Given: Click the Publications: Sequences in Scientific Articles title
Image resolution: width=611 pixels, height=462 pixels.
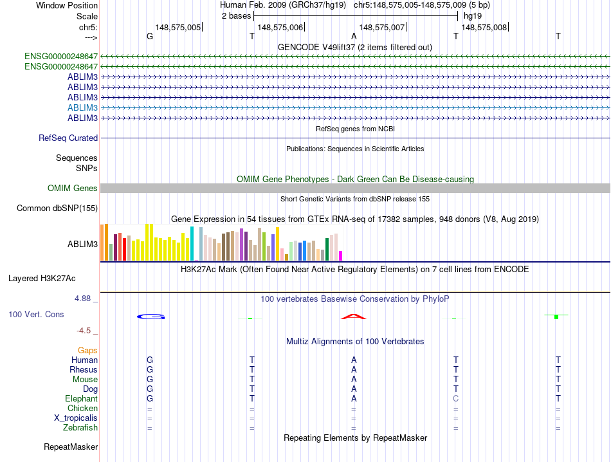Looking at the screenshot, I should point(355,149).
